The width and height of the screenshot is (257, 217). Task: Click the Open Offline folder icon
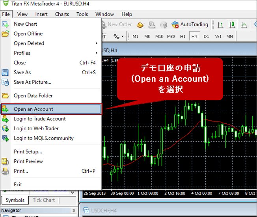(x=6, y=34)
